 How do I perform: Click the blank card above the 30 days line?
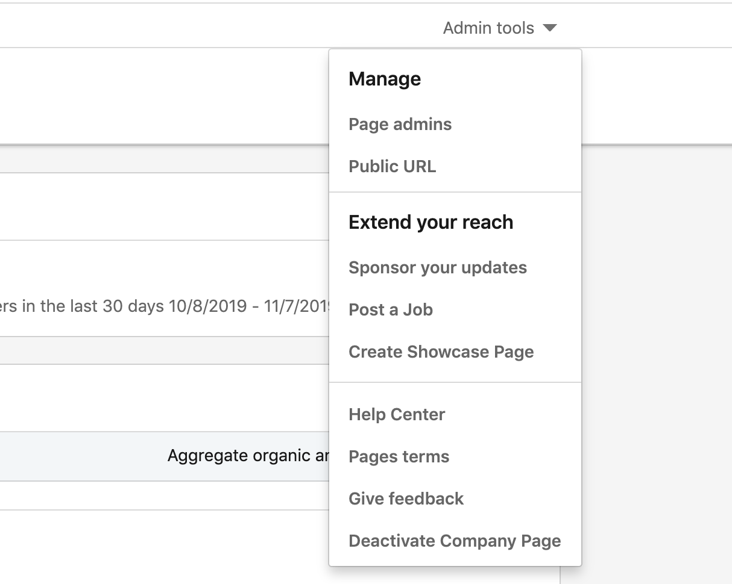click(163, 207)
